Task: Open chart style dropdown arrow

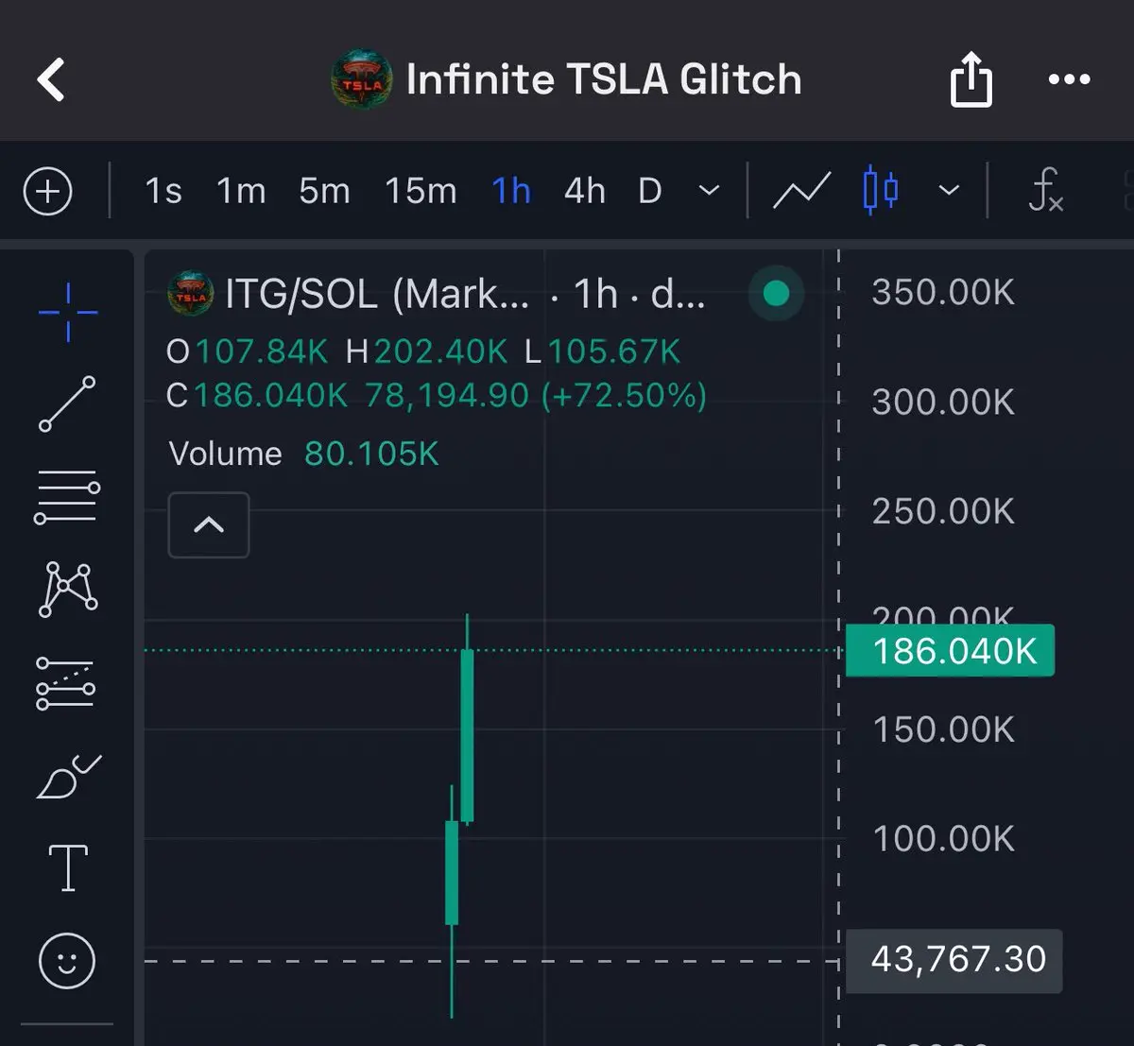Action: tap(949, 192)
